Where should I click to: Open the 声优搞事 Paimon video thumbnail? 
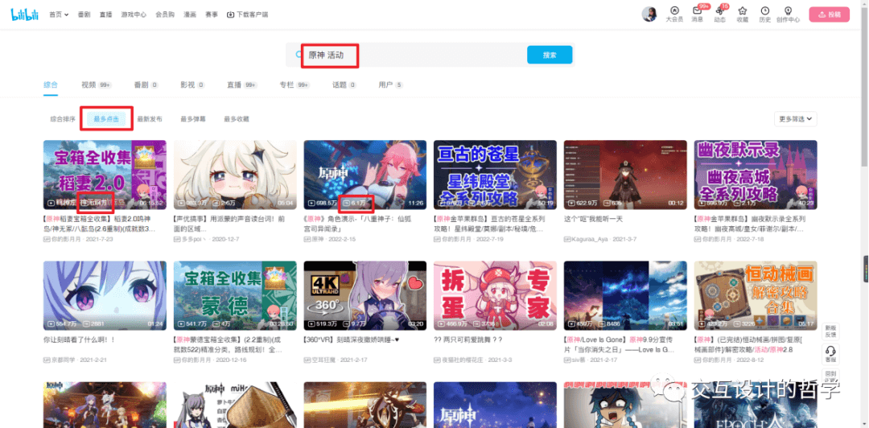click(235, 175)
